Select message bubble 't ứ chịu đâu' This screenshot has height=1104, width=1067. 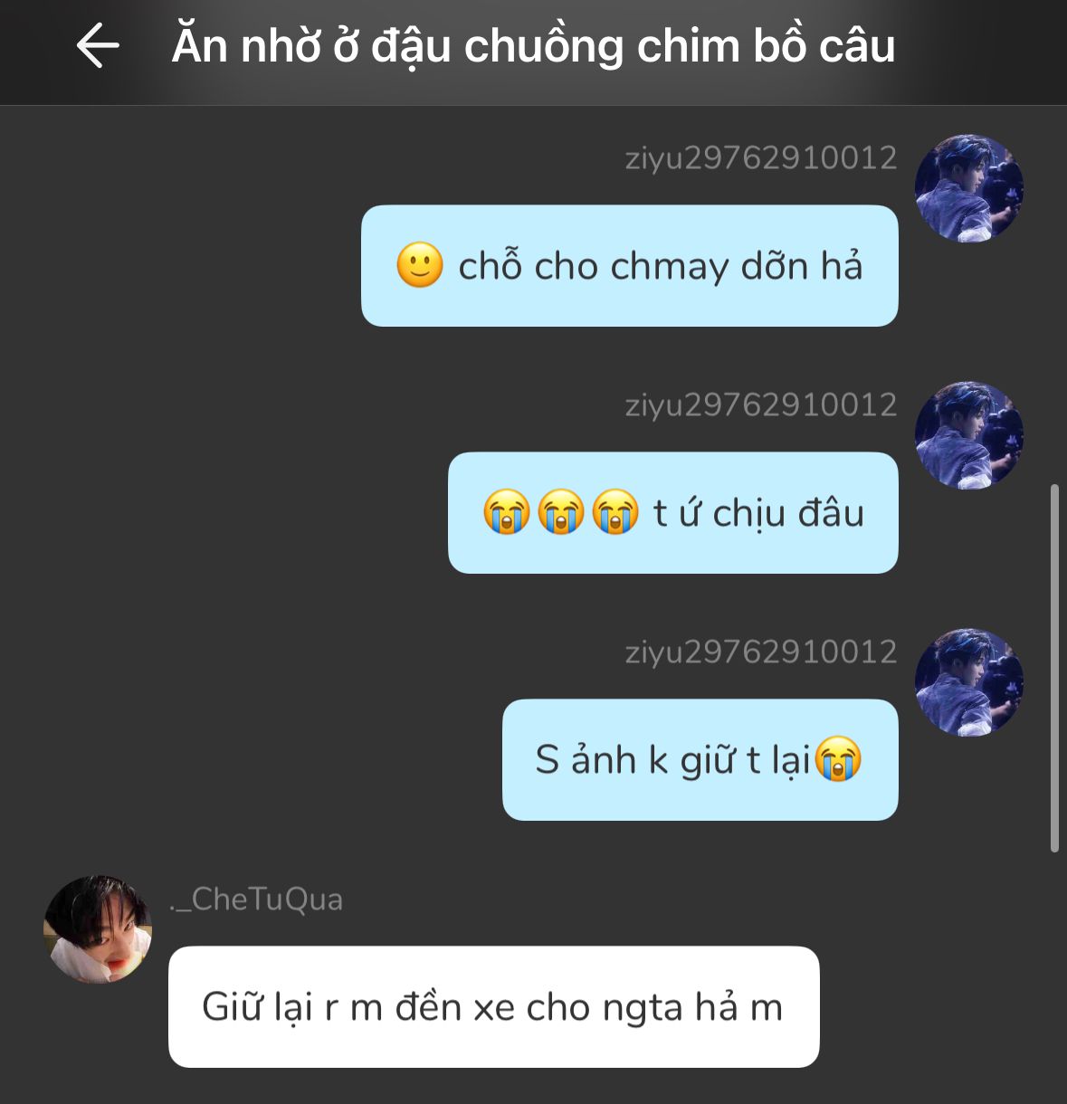coord(673,513)
